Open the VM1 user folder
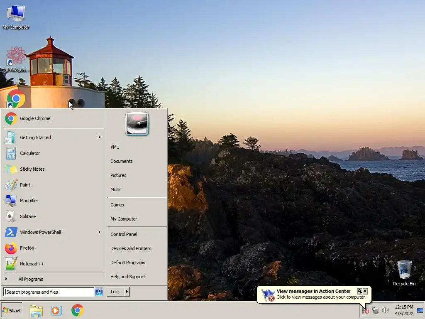The image size is (425, 319). coord(137,147)
